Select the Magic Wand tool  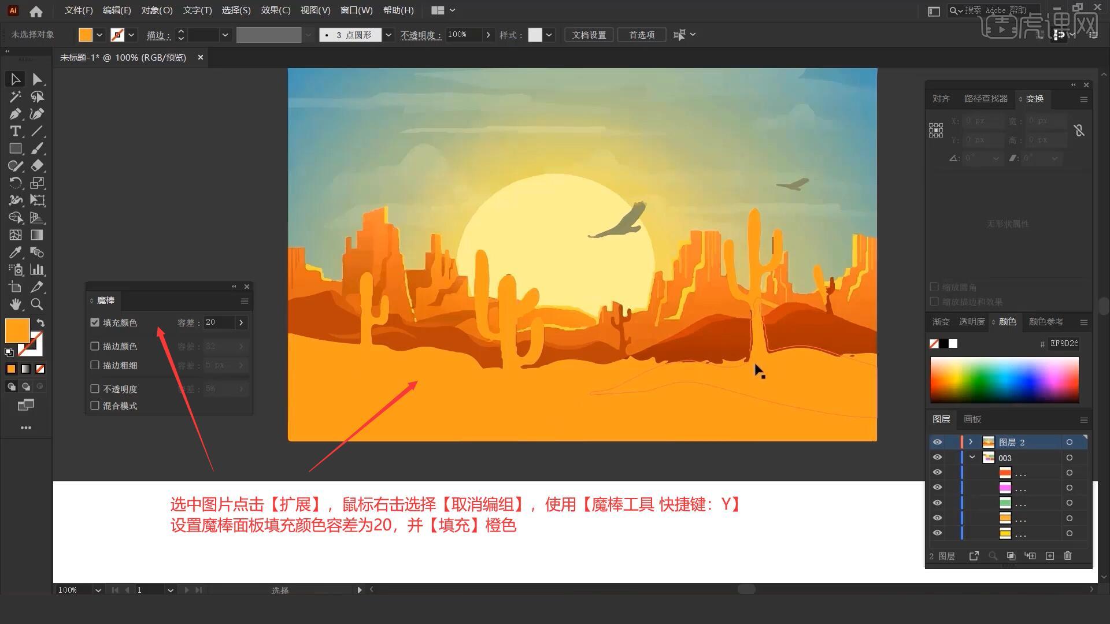click(x=15, y=96)
